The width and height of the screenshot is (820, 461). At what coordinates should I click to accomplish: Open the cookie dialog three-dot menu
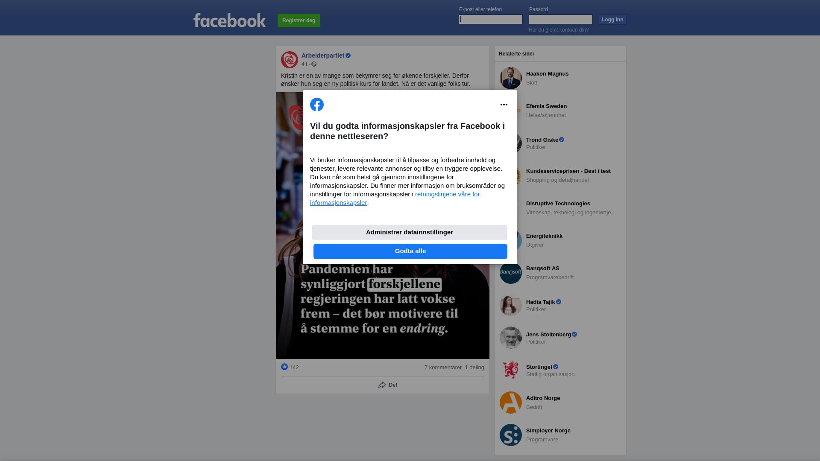coord(504,105)
